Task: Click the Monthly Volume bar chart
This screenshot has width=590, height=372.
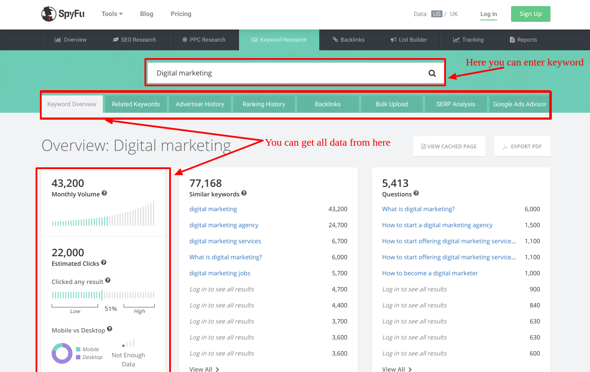Action: pyautogui.click(x=103, y=213)
